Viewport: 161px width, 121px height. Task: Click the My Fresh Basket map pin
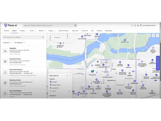pos(82,36)
